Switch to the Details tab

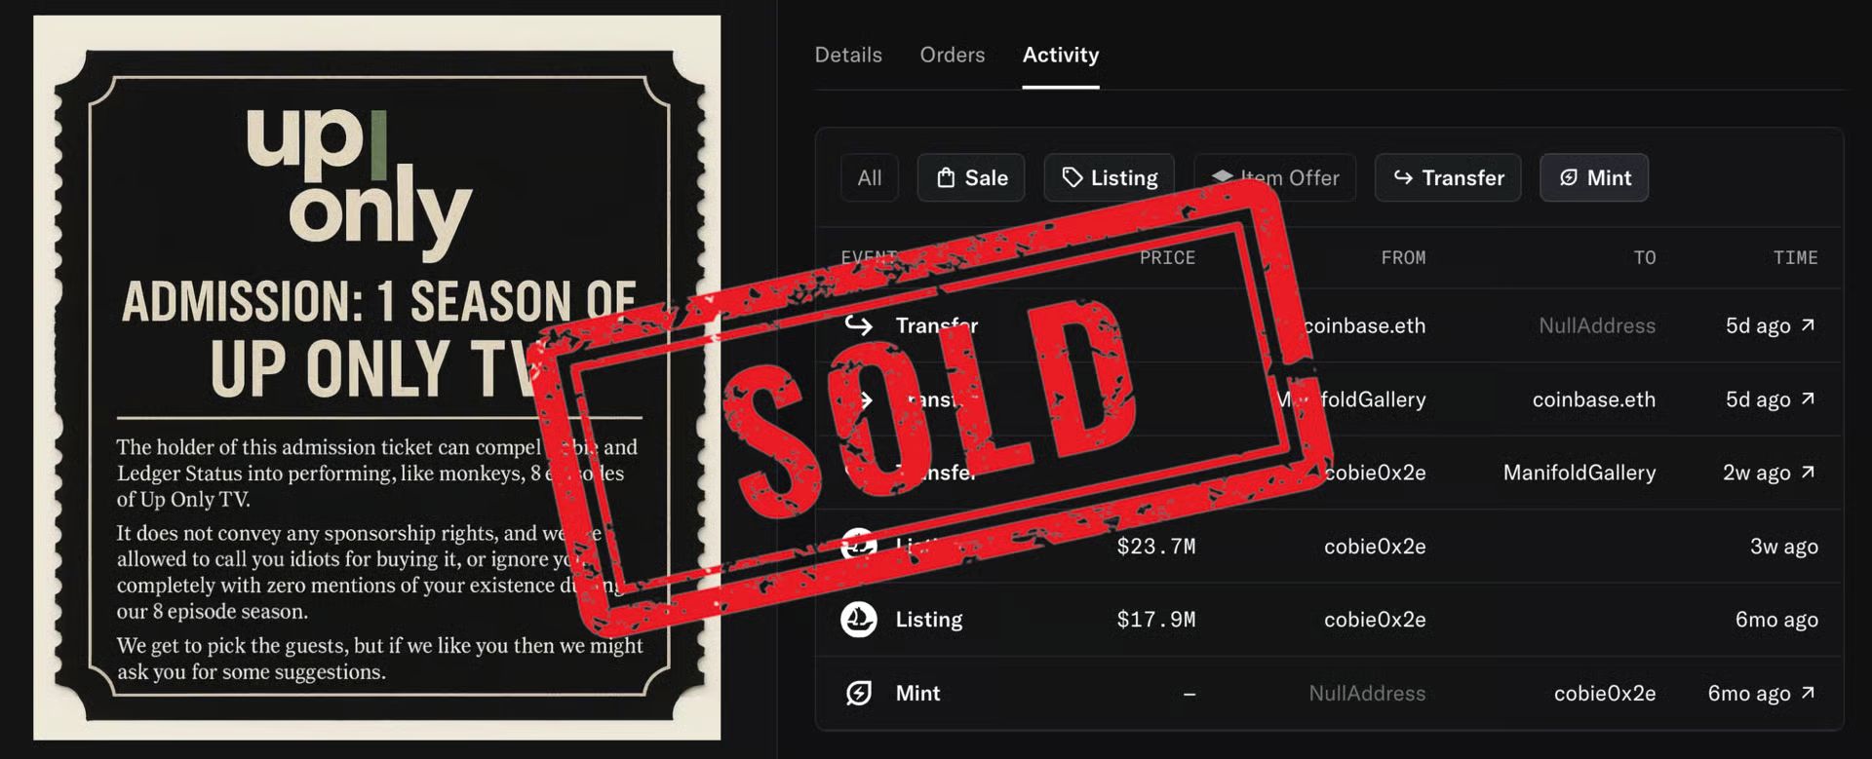pyautogui.click(x=848, y=55)
